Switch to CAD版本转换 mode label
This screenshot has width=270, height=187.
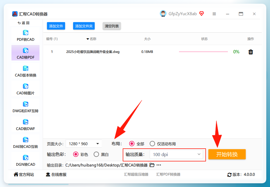click(x=26, y=75)
